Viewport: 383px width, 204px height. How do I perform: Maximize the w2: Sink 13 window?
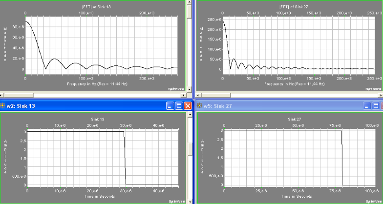pyautogui.click(x=179, y=105)
